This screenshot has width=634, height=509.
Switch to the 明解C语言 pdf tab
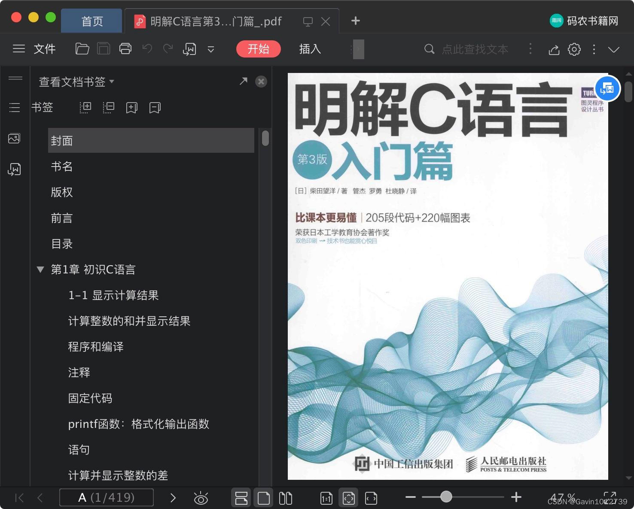tap(216, 21)
